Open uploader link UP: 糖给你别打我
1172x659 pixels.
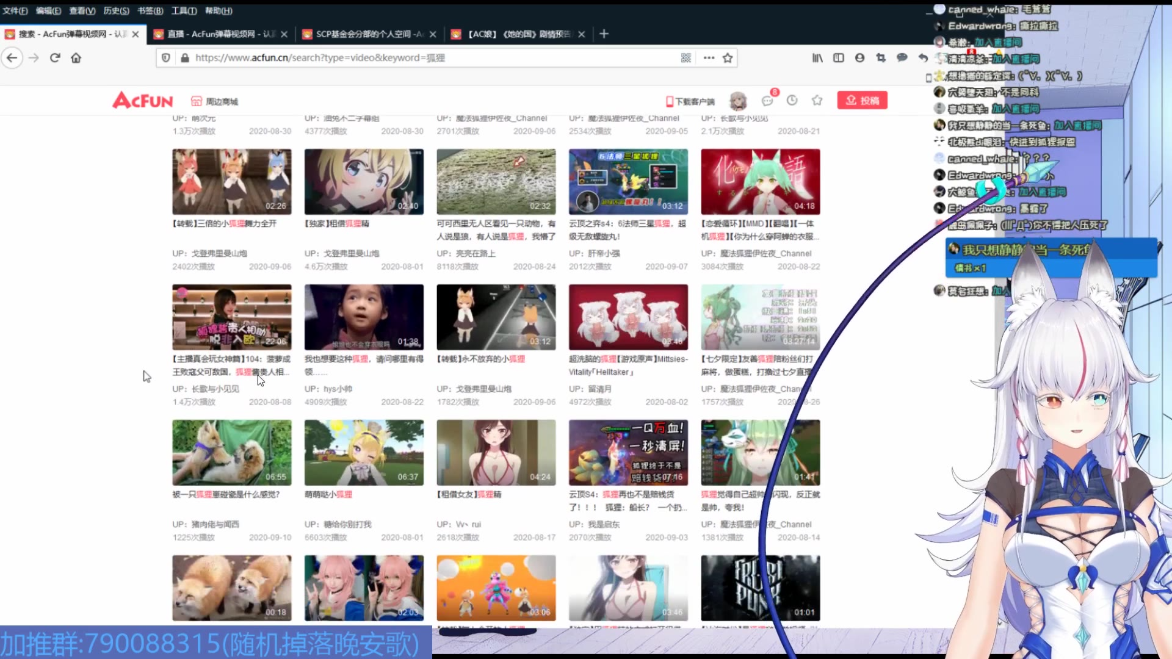(338, 525)
